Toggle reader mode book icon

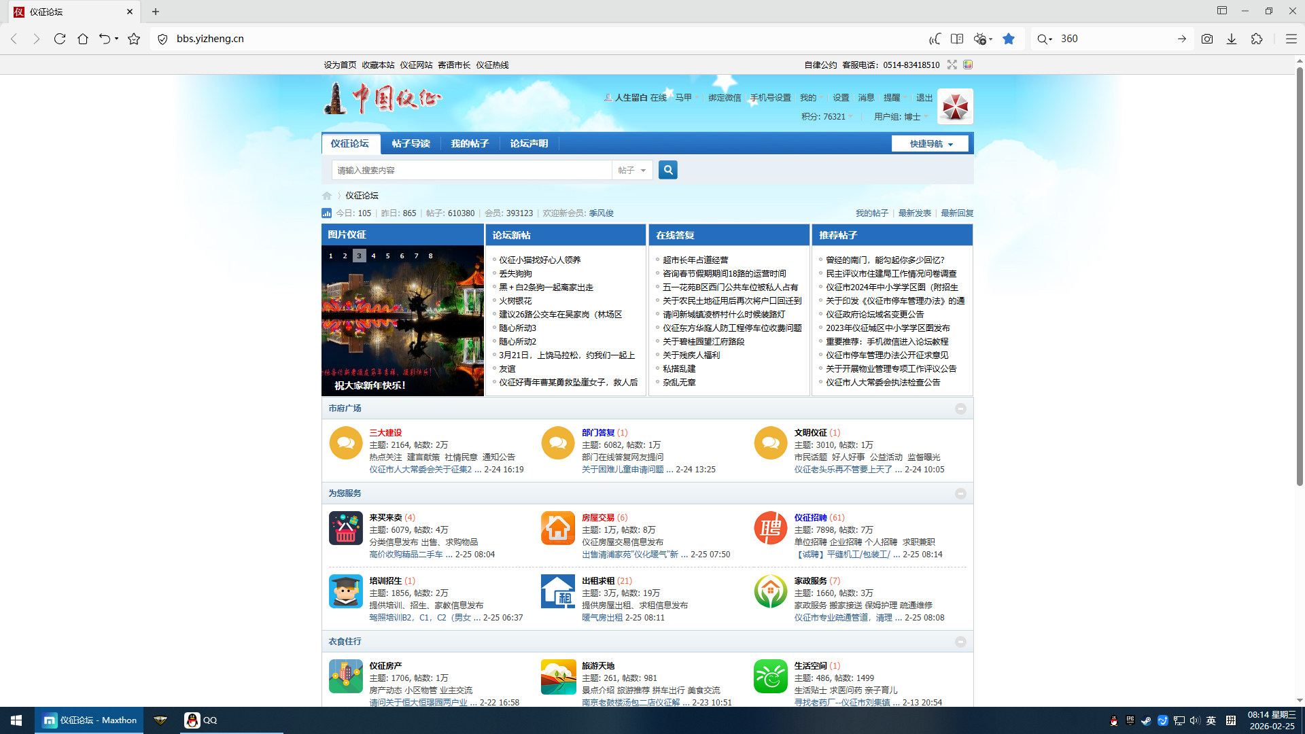click(957, 39)
